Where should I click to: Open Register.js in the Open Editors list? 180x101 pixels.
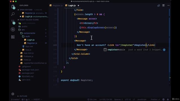[x=30, y=13]
